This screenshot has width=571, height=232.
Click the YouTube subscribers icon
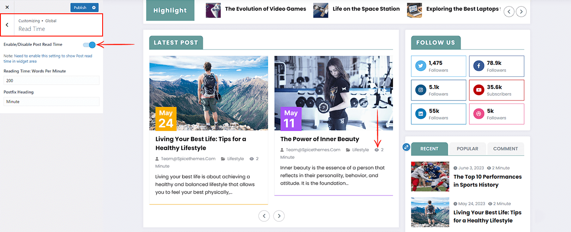pos(479,90)
